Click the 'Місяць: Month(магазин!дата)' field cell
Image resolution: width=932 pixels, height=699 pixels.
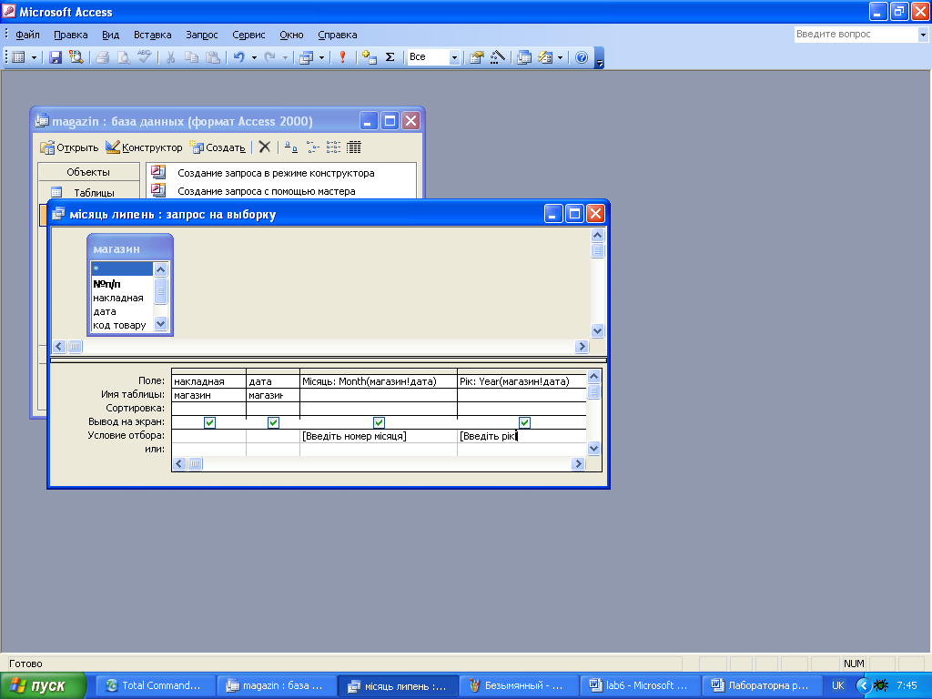click(379, 381)
